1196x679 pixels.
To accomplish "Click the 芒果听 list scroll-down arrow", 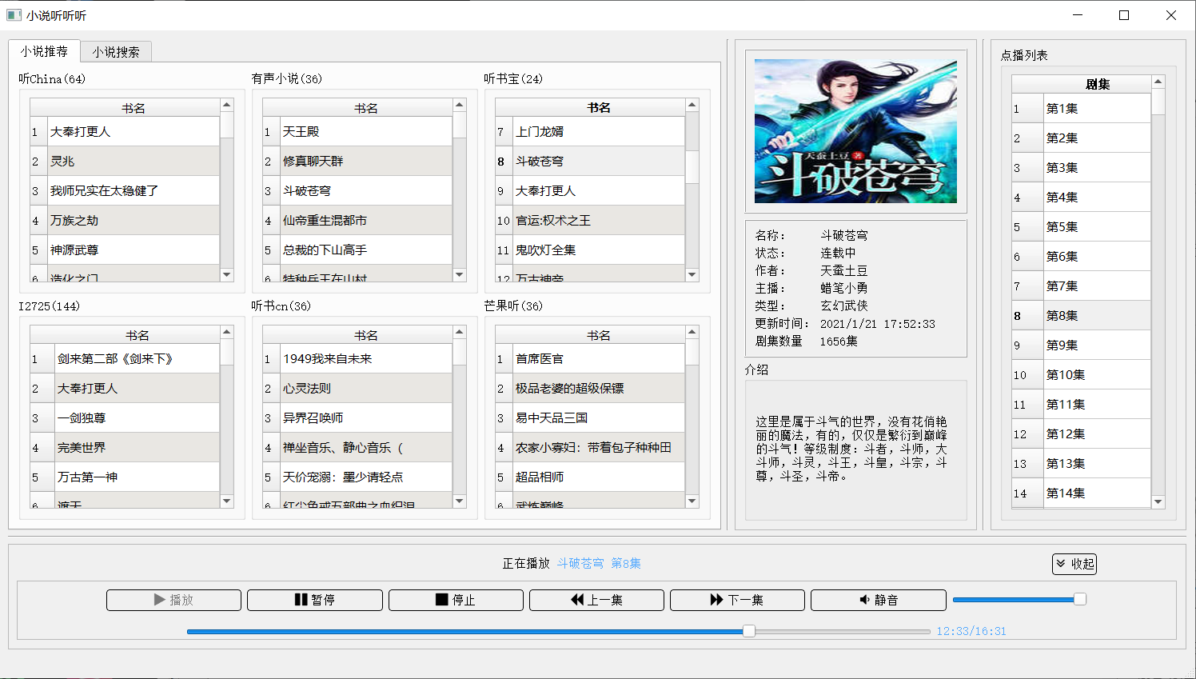I will click(x=692, y=501).
